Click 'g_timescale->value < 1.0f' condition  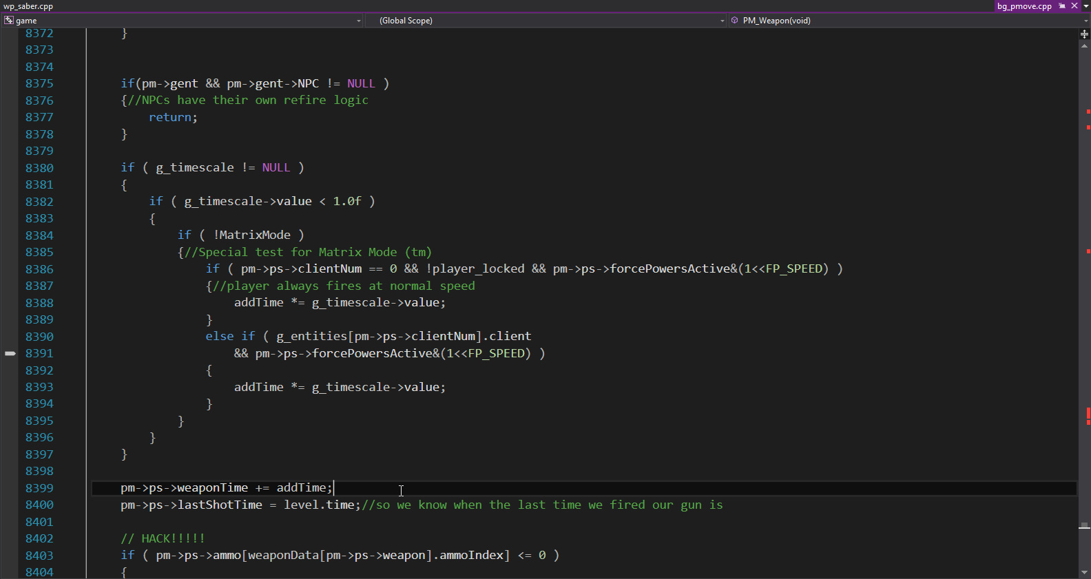click(x=273, y=201)
